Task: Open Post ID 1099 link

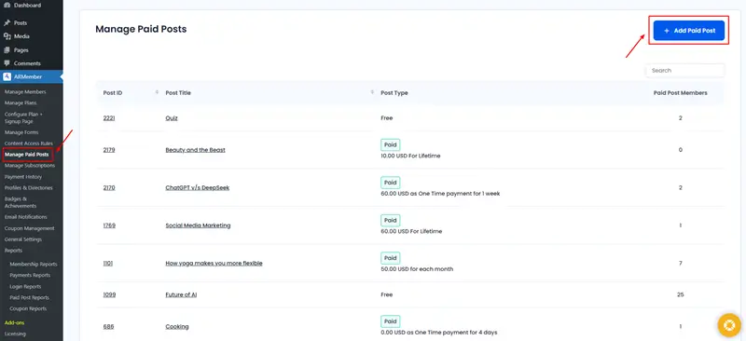Action: (x=109, y=294)
